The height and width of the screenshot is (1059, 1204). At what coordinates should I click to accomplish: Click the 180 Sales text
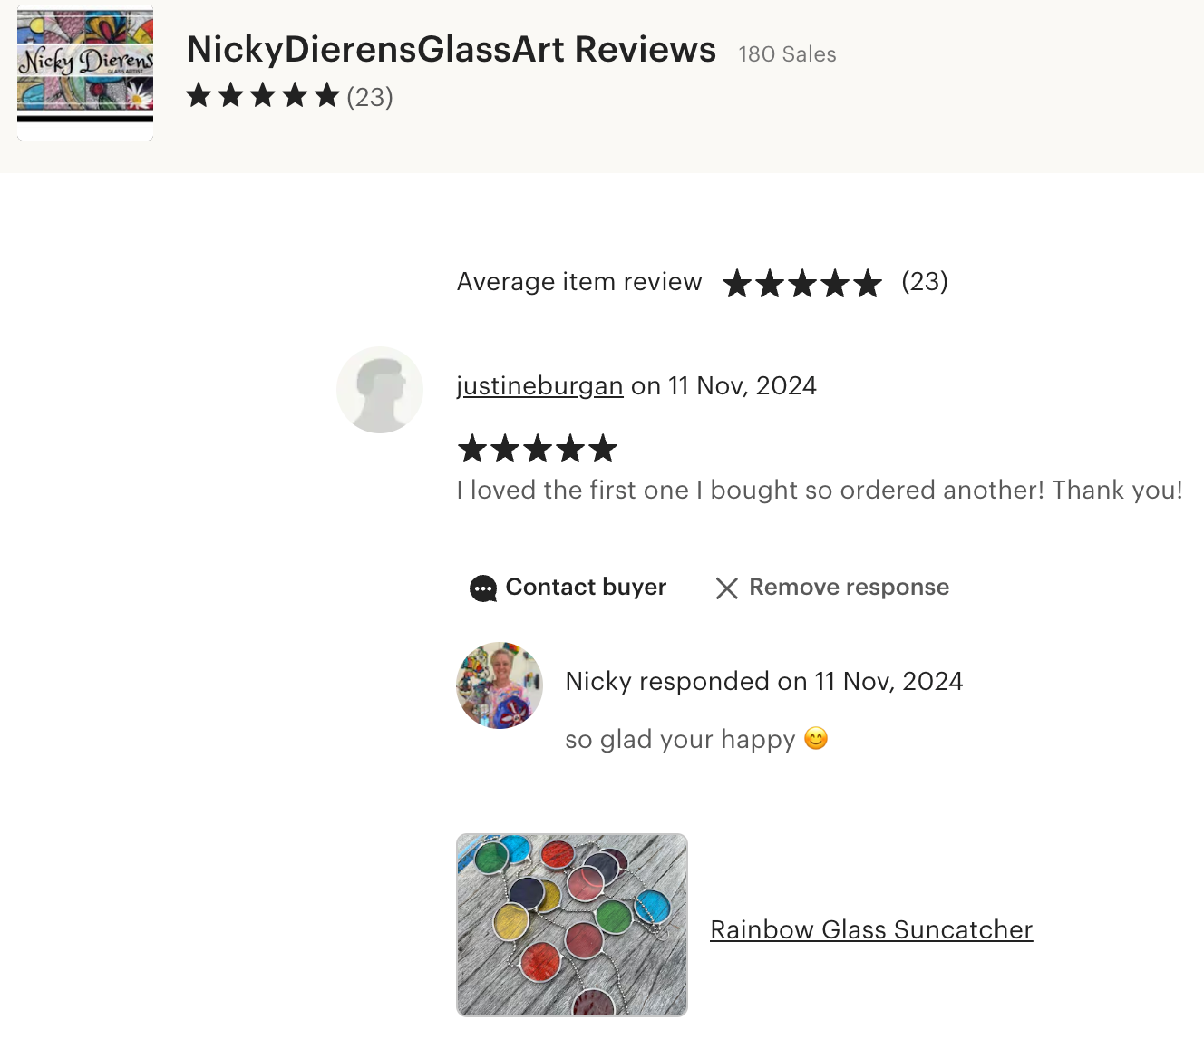pyautogui.click(x=787, y=54)
